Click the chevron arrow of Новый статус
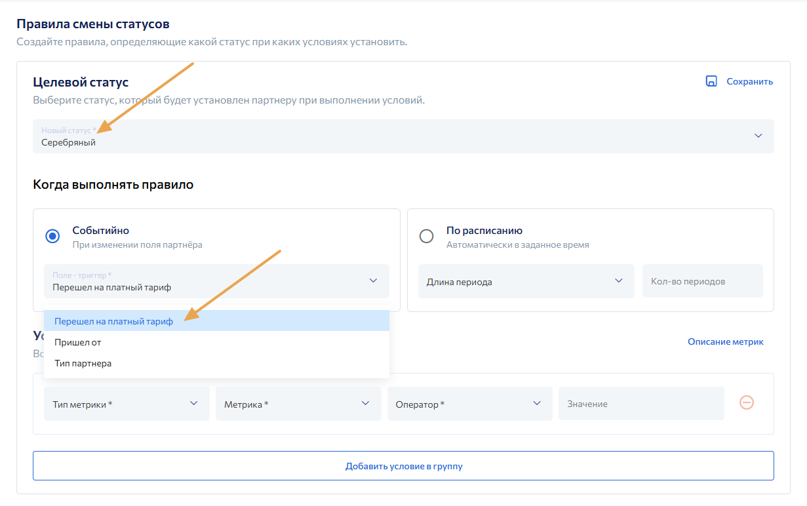Image resolution: width=807 pixels, height=506 pixels. tap(758, 136)
